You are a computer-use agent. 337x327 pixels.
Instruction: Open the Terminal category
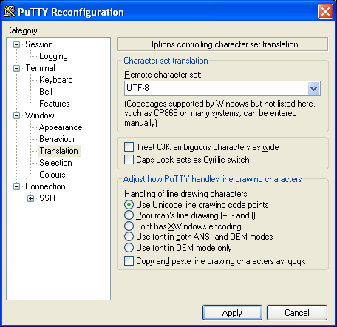pyautogui.click(x=40, y=68)
